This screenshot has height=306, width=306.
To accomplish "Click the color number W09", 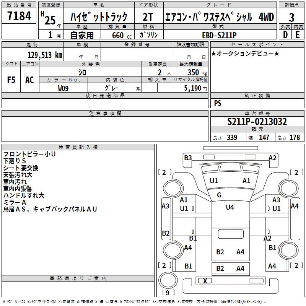I will [x=63, y=88].
